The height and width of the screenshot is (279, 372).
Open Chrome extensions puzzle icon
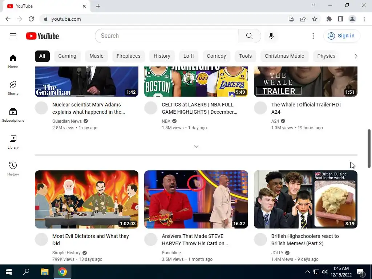tap(329, 19)
